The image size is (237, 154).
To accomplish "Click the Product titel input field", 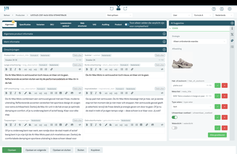I will 43,60.
